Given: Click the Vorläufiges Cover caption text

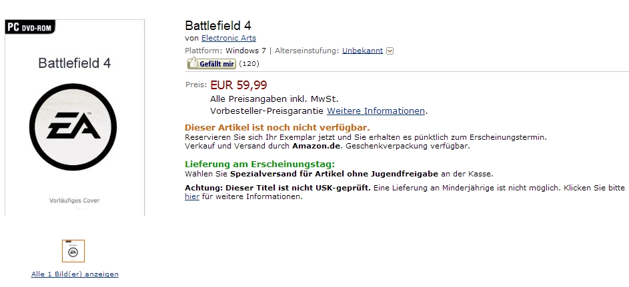Looking at the screenshot, I should point(74,200).
